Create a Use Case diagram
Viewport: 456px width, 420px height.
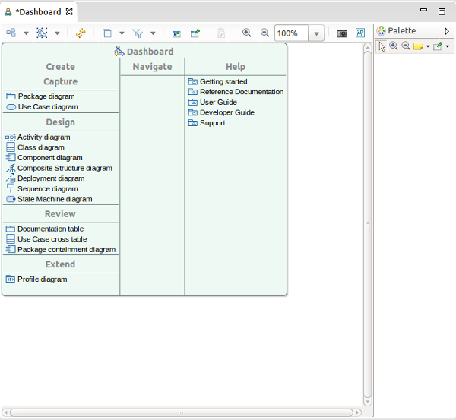[47, 107]
